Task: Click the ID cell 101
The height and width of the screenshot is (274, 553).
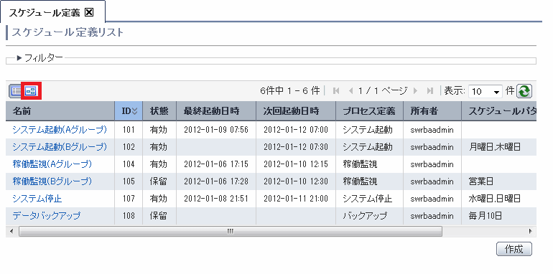Action: 129,130
